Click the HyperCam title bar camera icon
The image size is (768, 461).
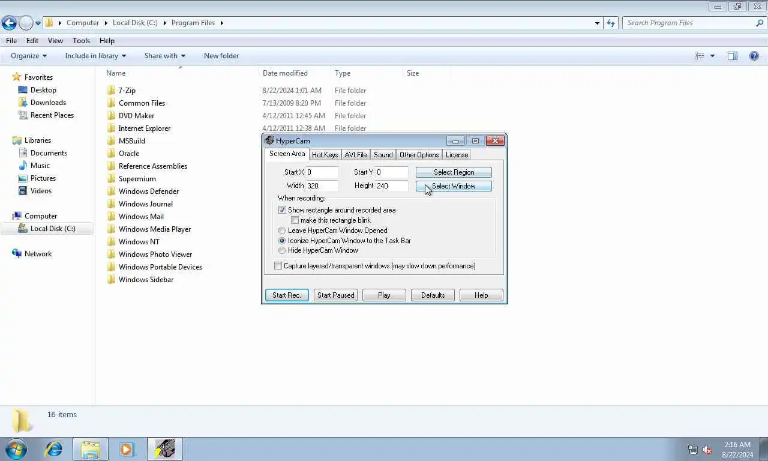[x=269, y=140]
